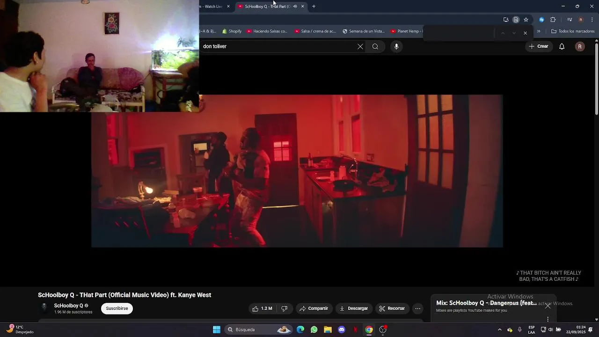The width and height of the screenshot is (599, 337).
Task: Open the Planet Hemp bookmark
Action: coord(406,31)
